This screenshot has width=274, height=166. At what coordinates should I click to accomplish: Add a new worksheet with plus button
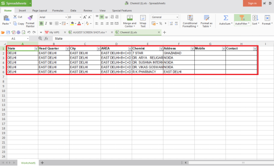coord(42,163)
